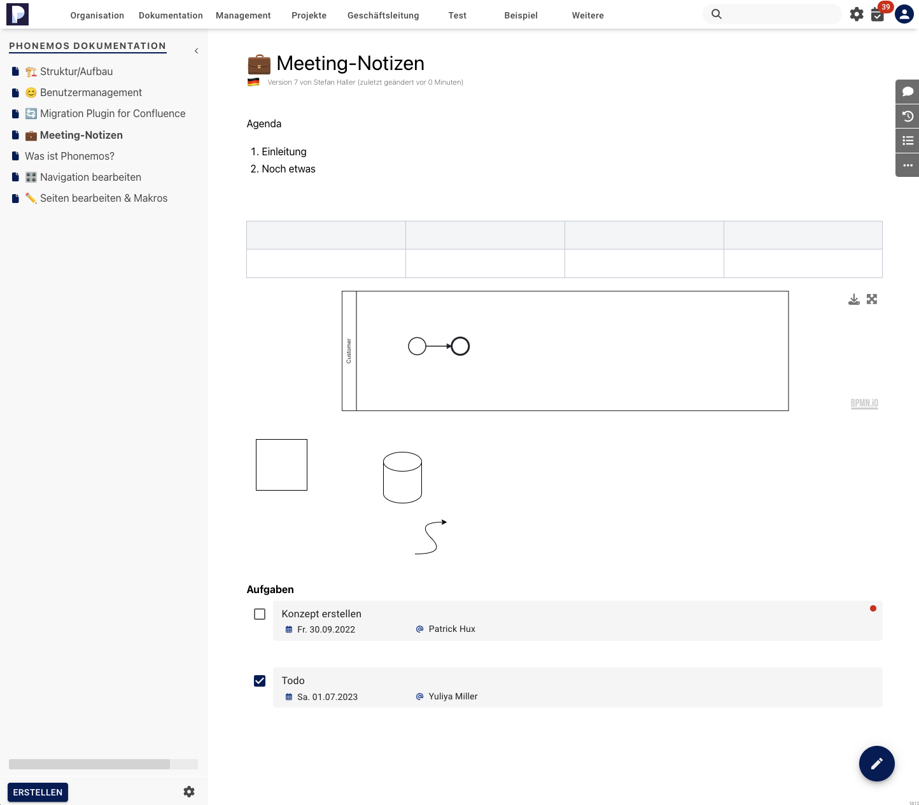The height and width of the screenshot is (805, 919).
Task: Open the Dokumentation menu item
Action: [171, 15]
